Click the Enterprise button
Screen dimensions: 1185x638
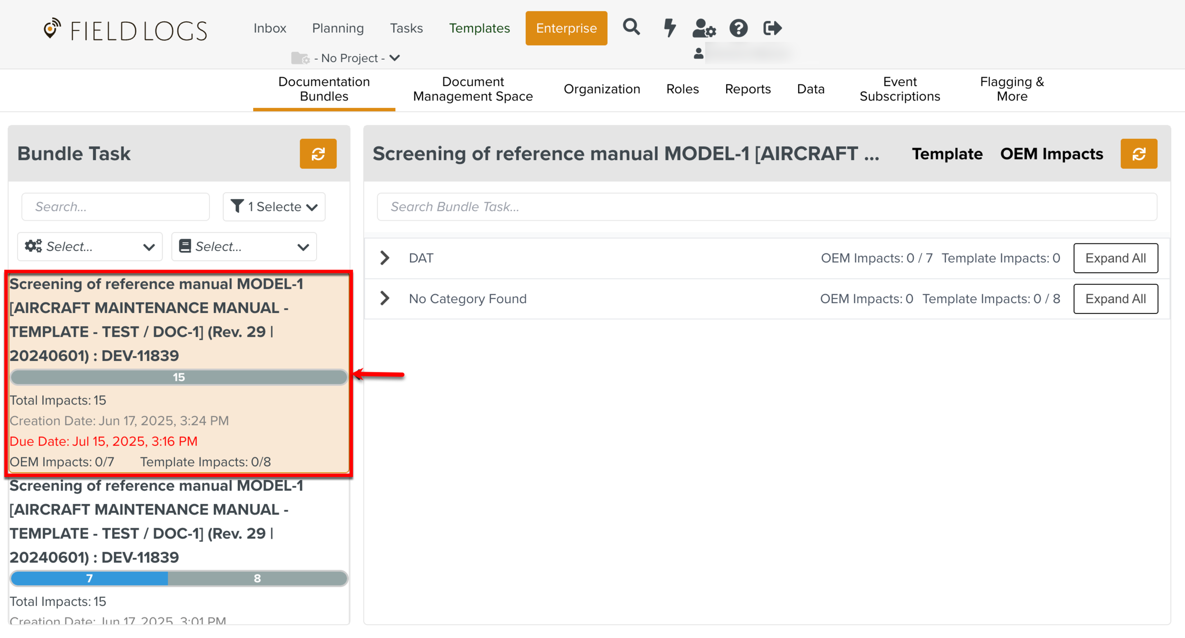[566, 28]
